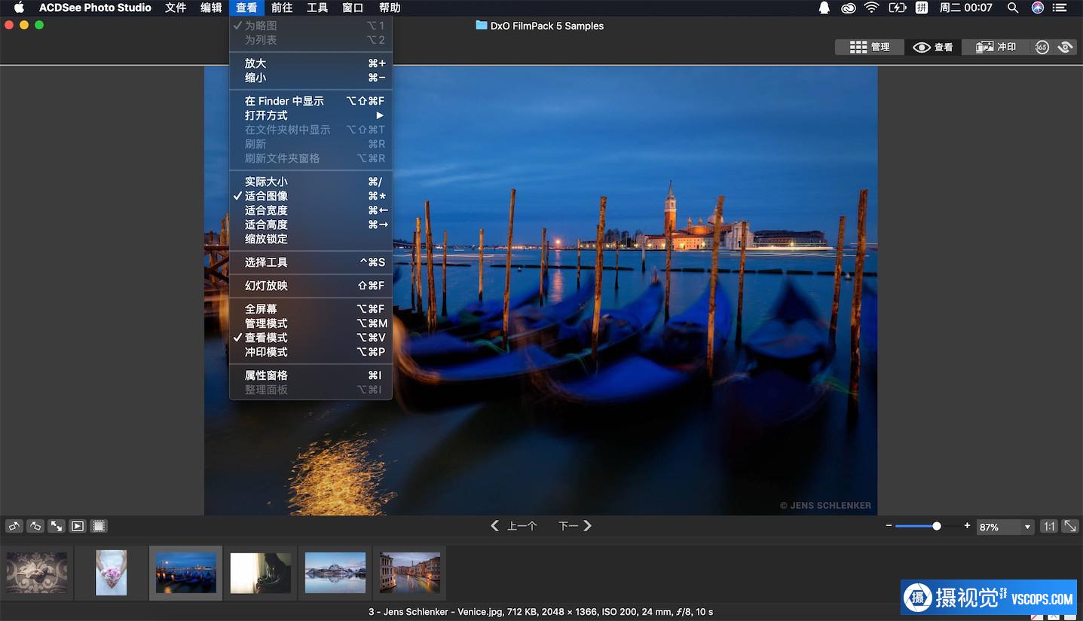1083x621 pixels.
Task: Switch to 管理 mode button
Action: click(870, 47)
